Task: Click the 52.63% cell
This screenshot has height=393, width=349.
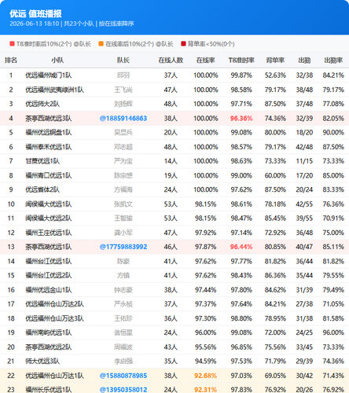Action: pos(275,75)
